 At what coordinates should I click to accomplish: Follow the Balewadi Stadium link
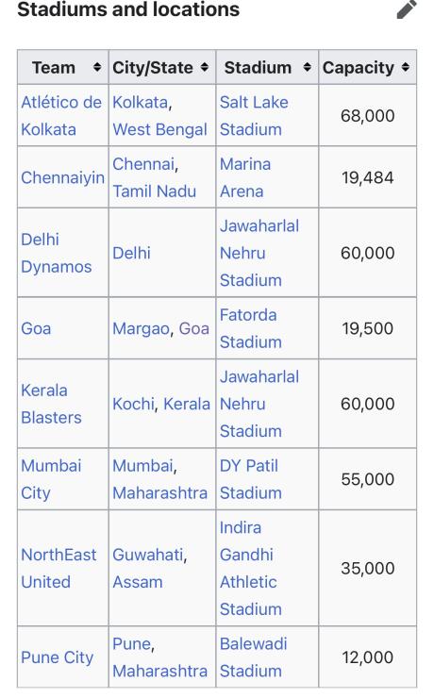(253, 657)
